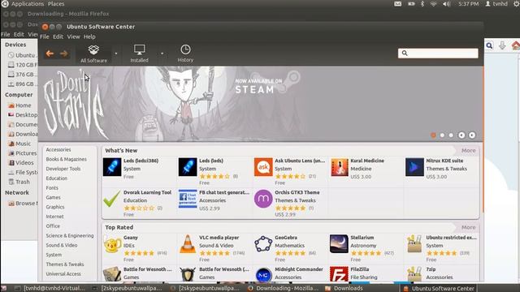The width and height of the screenshot is (520, 292).
Task: Browse the System category
Action: tap(54, 255)
